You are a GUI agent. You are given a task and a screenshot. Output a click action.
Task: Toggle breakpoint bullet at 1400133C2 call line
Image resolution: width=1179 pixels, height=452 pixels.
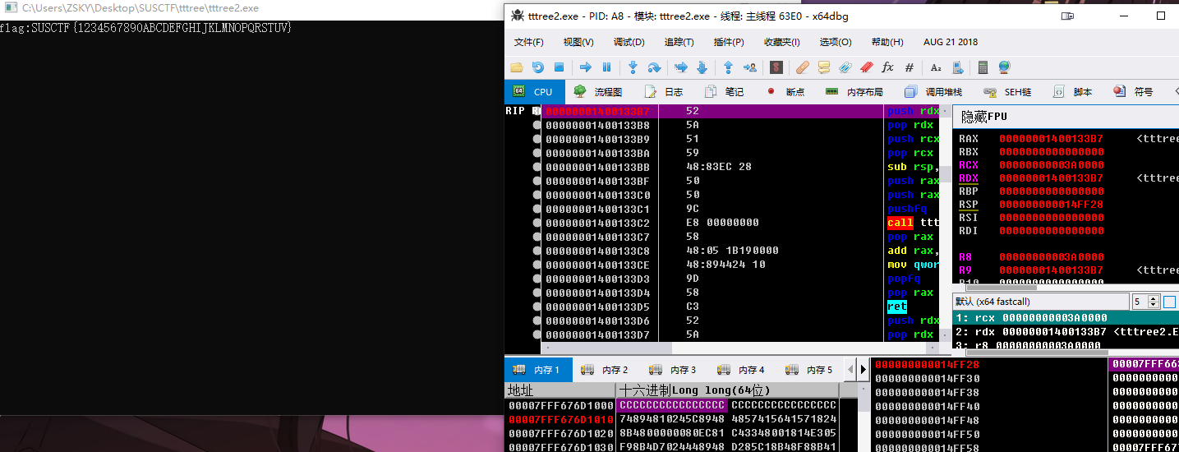(x=537, y=223)
